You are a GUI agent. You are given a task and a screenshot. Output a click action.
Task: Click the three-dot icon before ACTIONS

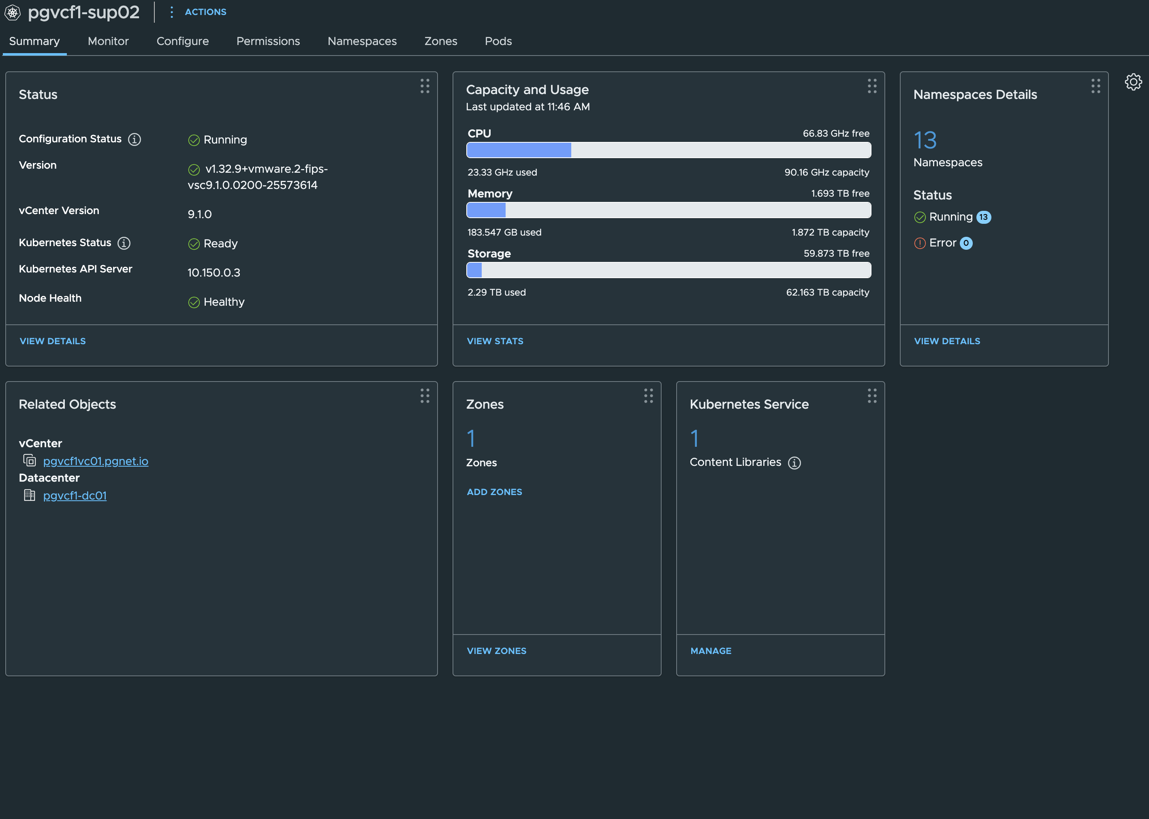(x=171, y=12)
